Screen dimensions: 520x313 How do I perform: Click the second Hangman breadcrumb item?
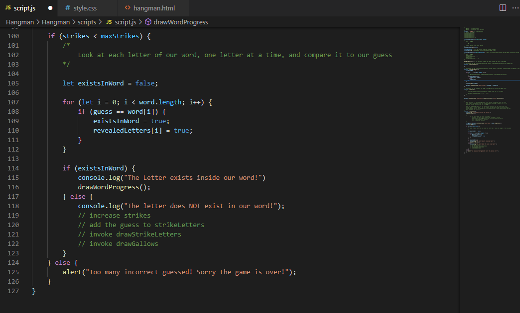(x=56, y=22)
